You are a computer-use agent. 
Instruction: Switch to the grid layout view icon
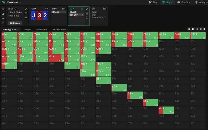201,29
